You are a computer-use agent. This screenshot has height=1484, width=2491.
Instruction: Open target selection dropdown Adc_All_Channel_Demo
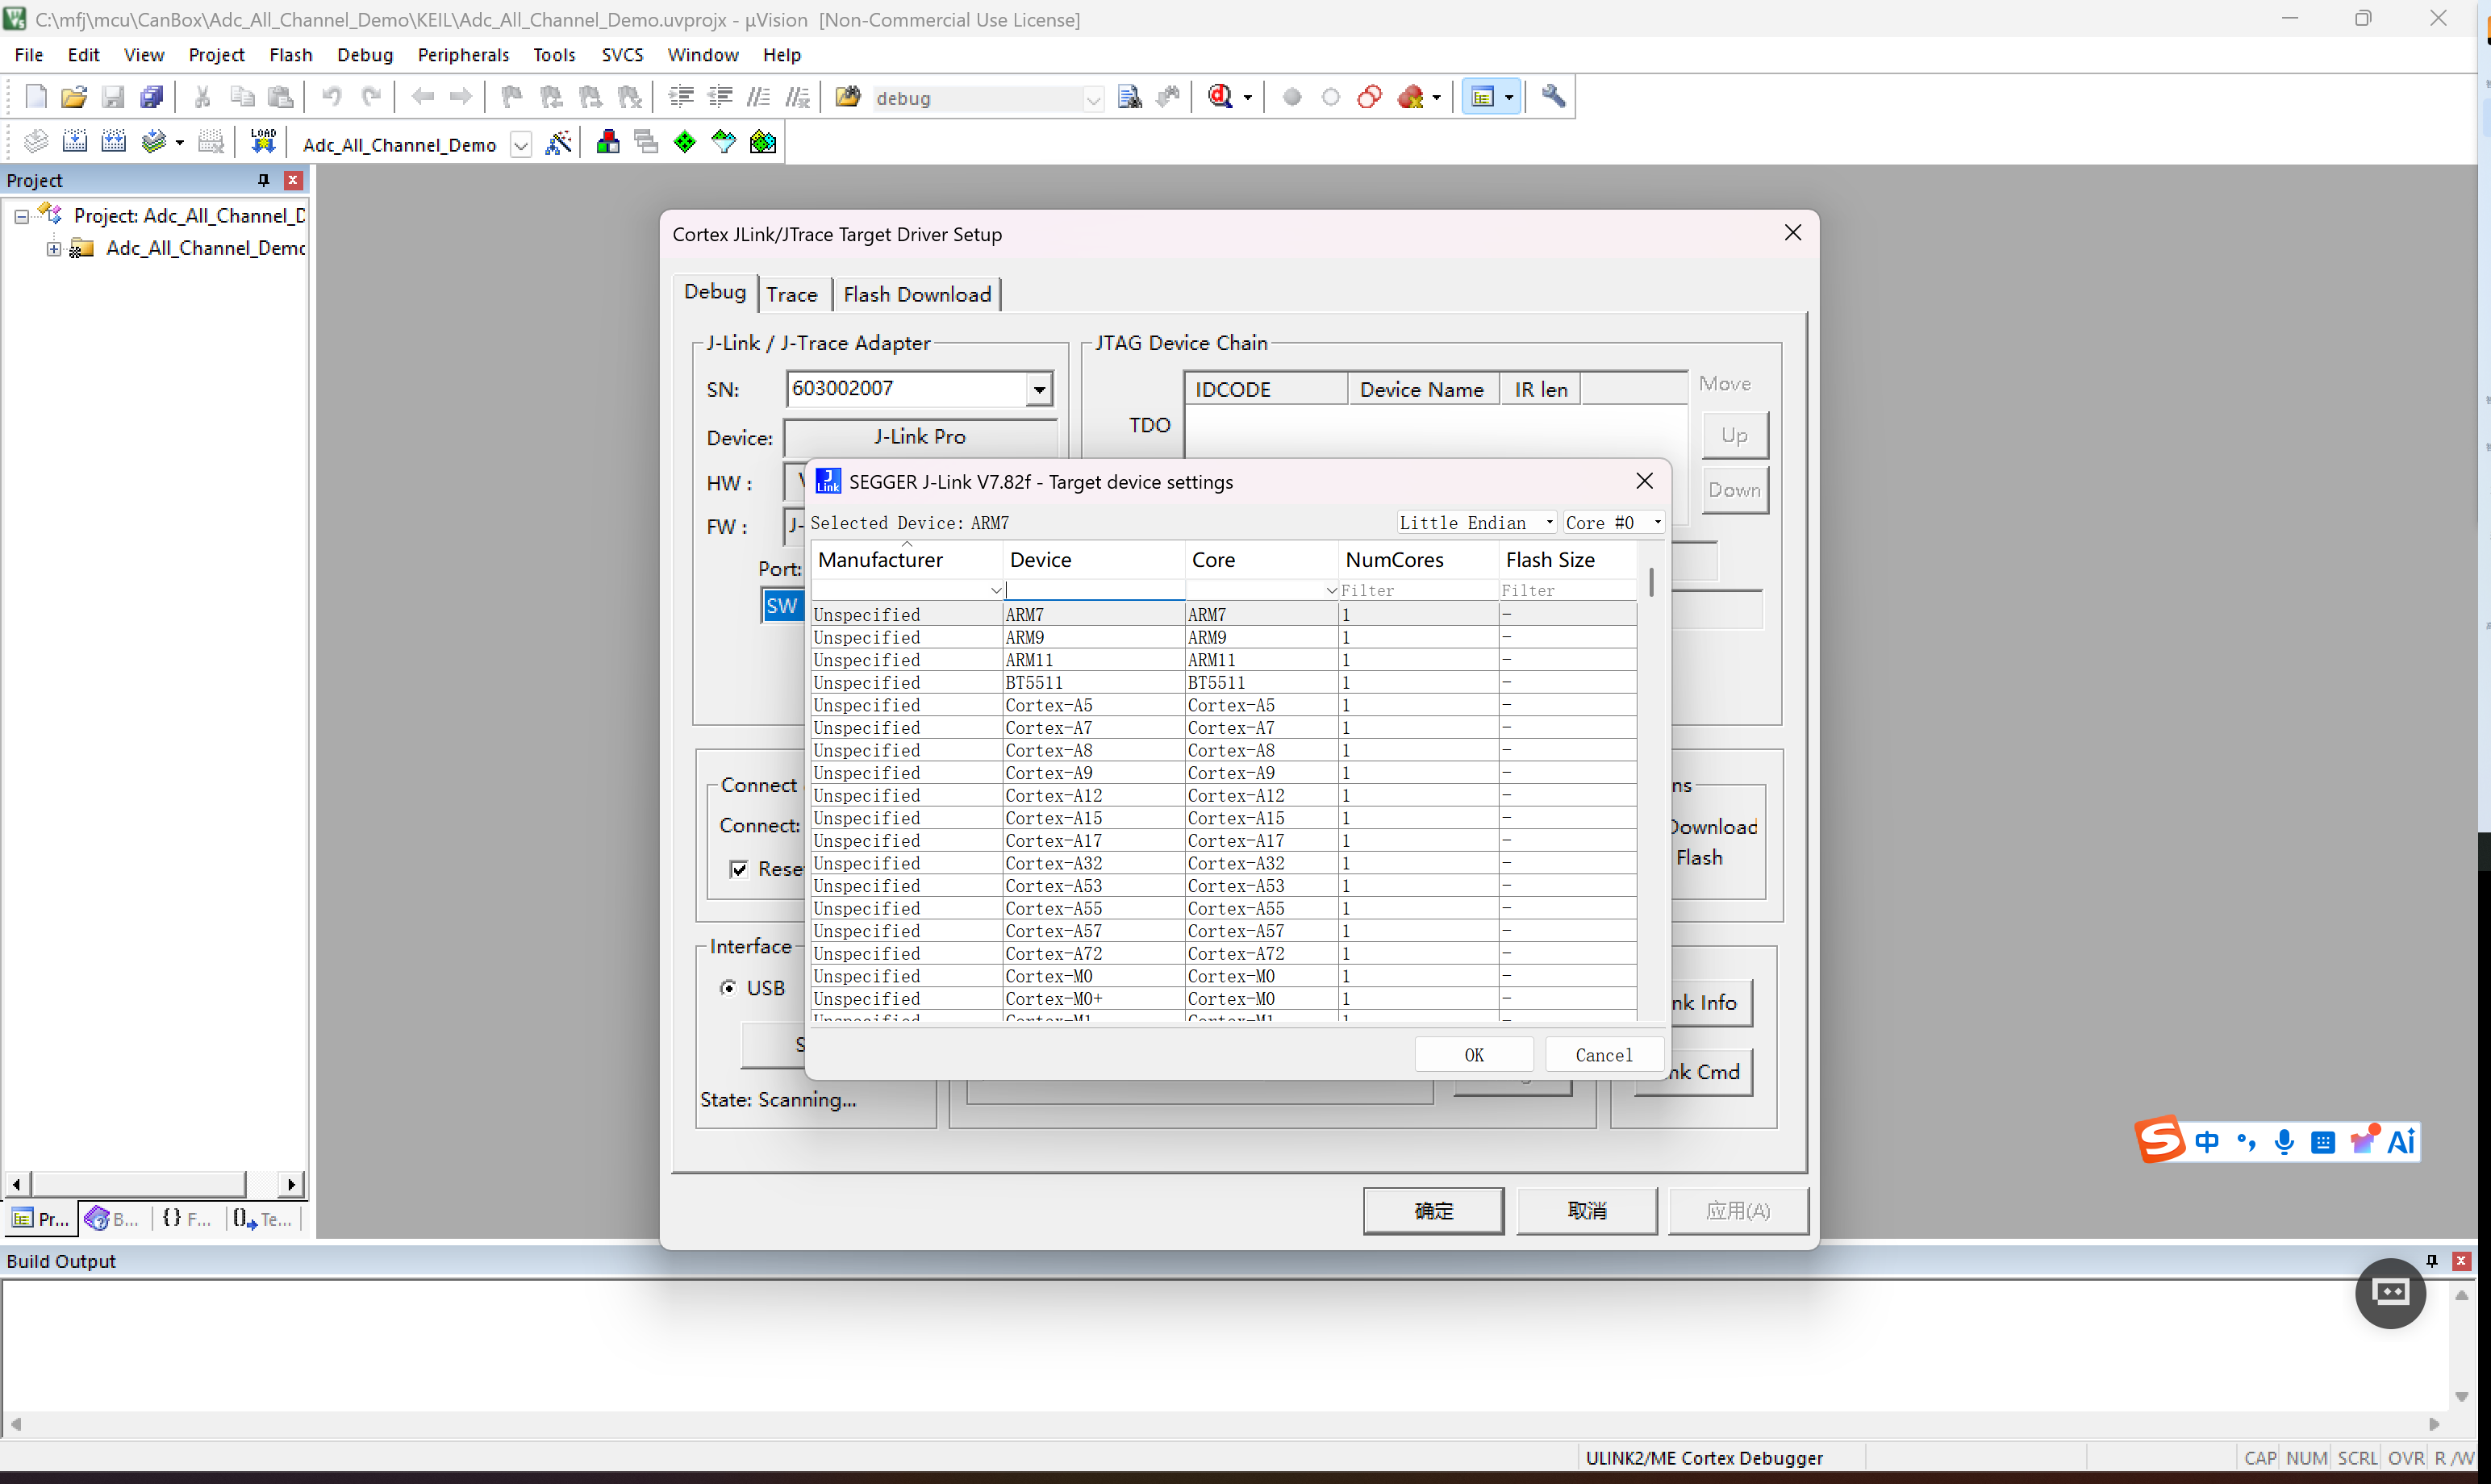point(521,145)
